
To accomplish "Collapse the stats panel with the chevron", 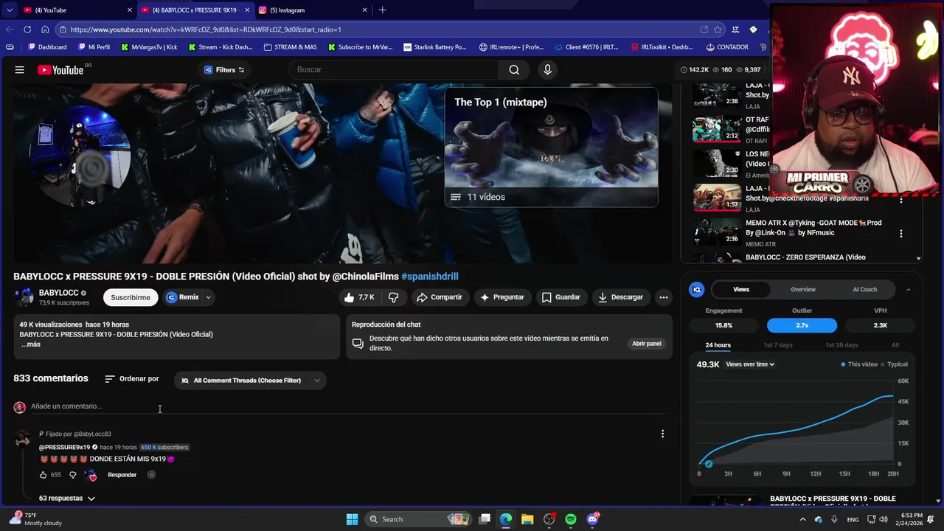I will point(909,290).
